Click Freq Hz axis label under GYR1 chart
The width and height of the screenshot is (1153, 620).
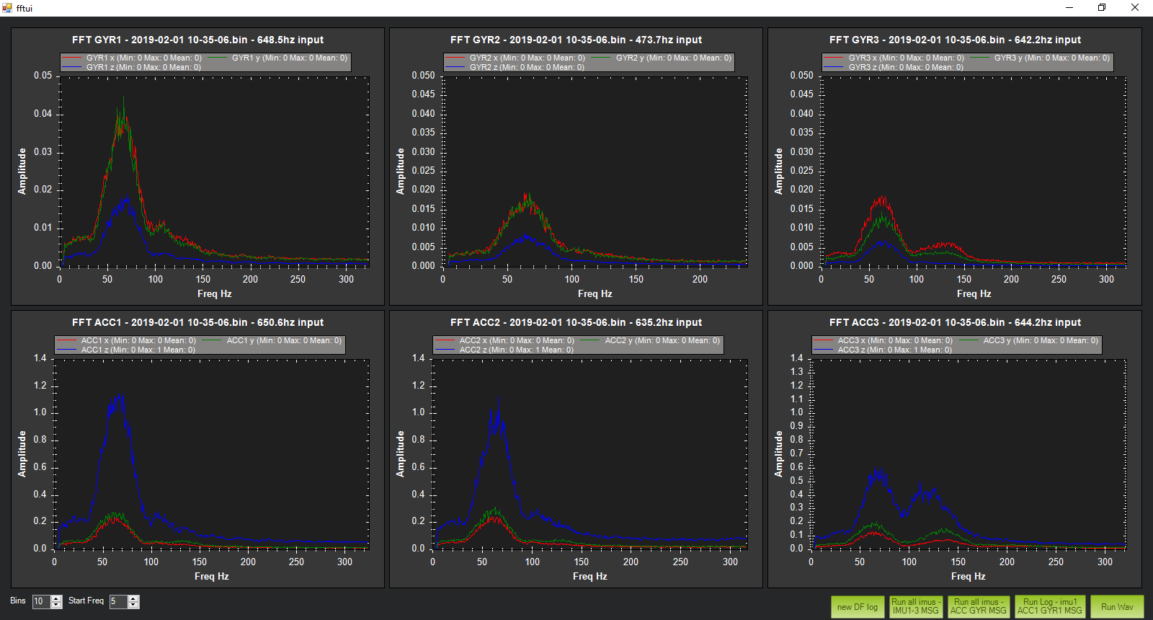pyautogui.click(x=214, y=293)
